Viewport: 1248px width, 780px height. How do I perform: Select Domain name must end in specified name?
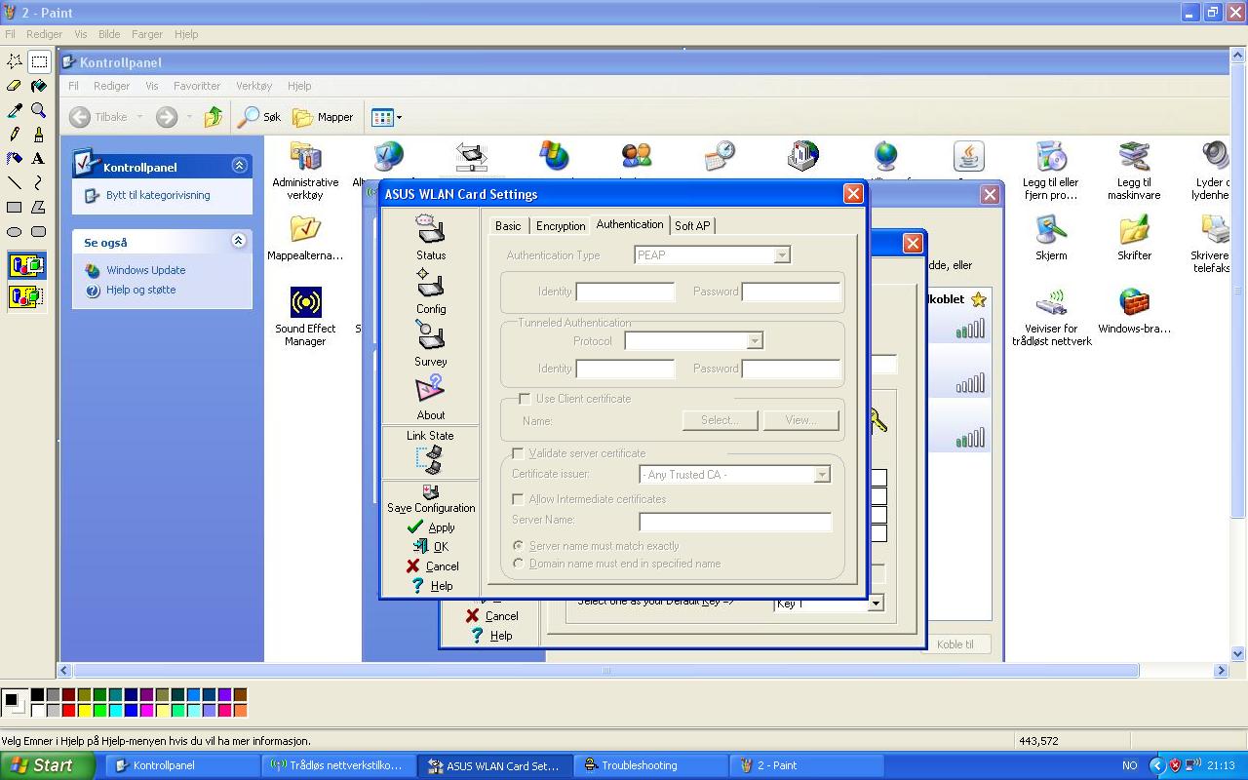point(518,564)
